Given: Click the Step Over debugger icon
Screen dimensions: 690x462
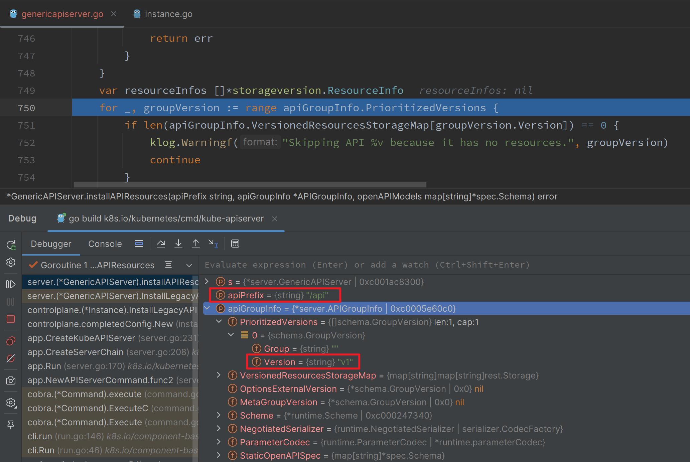Looking at the screenshot, I should click(x=161, y=244).
